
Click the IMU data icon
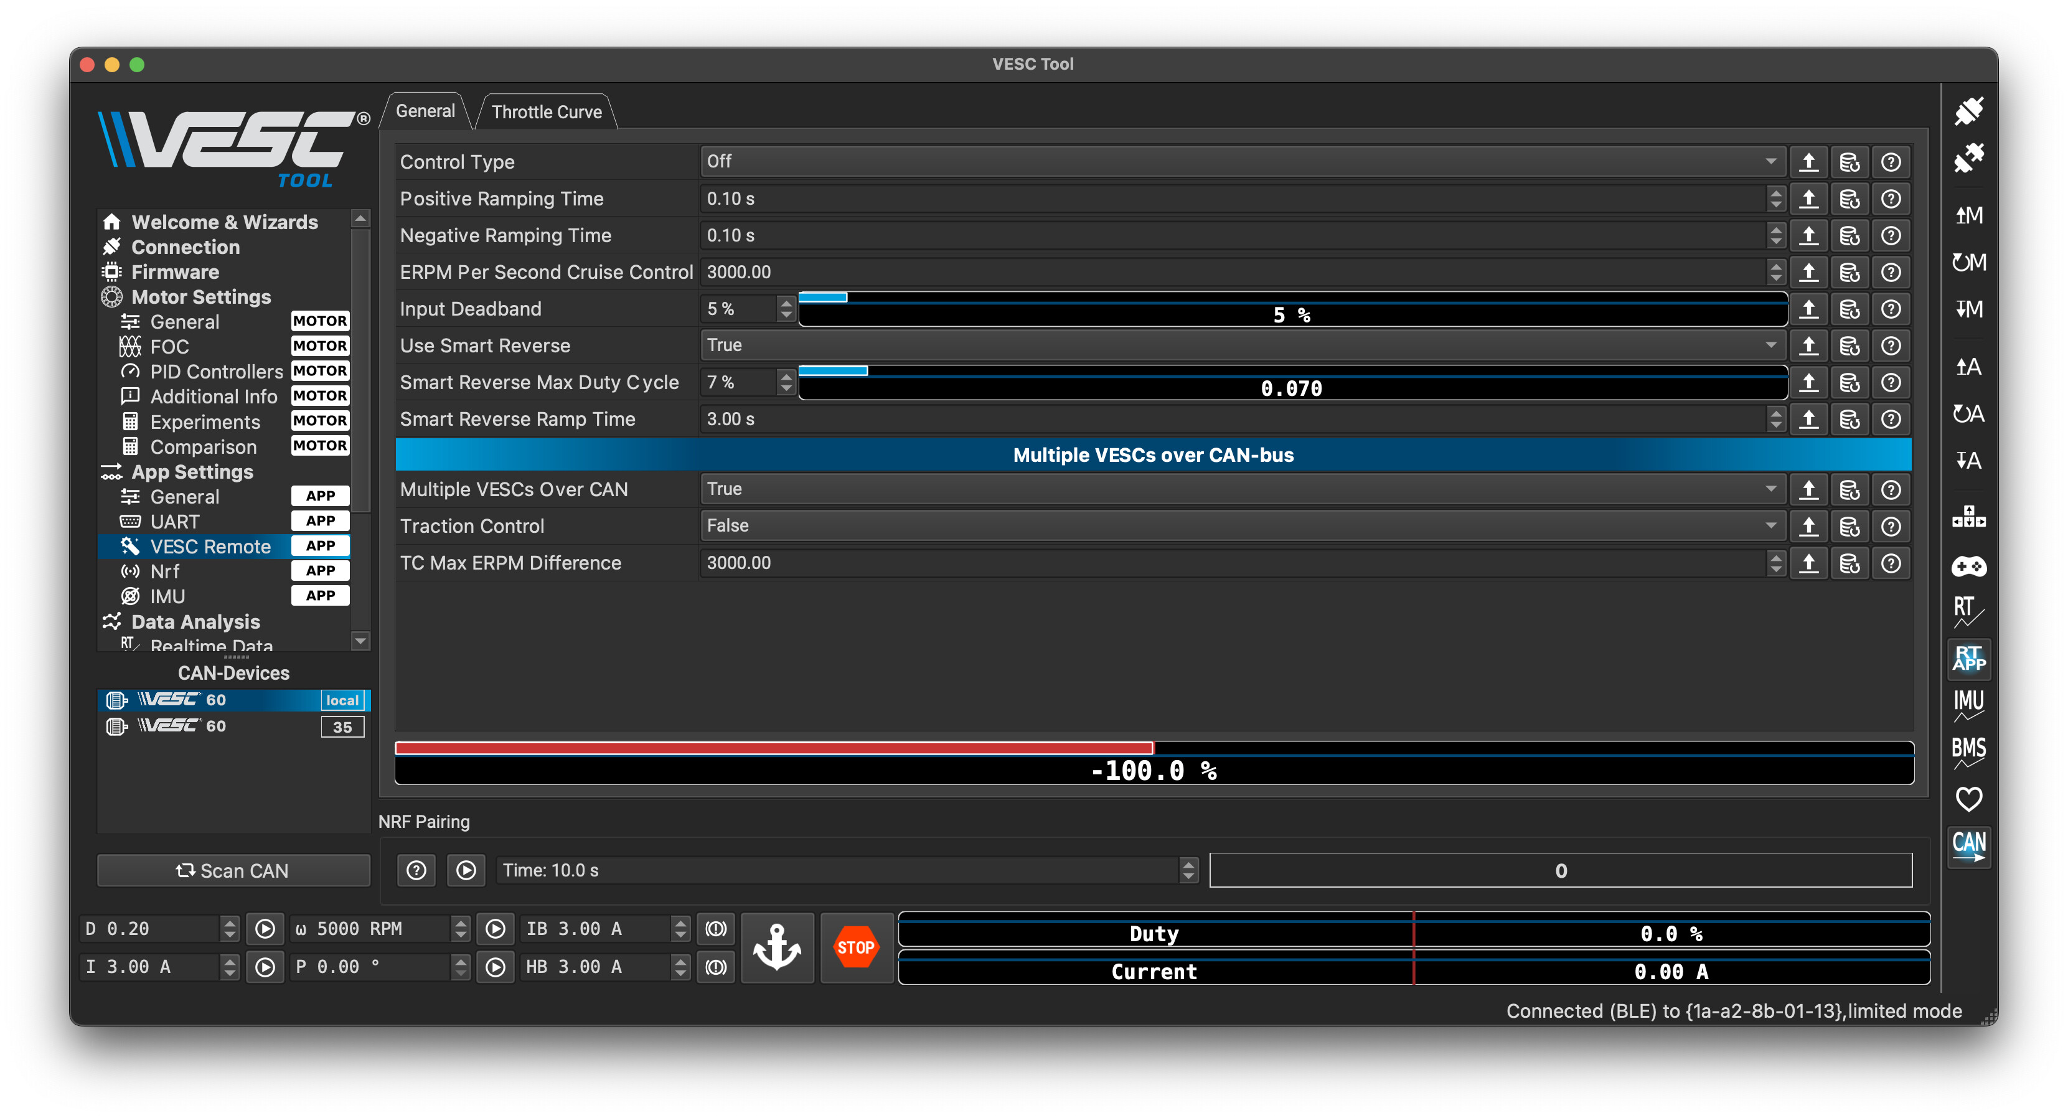pyautogui.click(x=1968, y=704)
